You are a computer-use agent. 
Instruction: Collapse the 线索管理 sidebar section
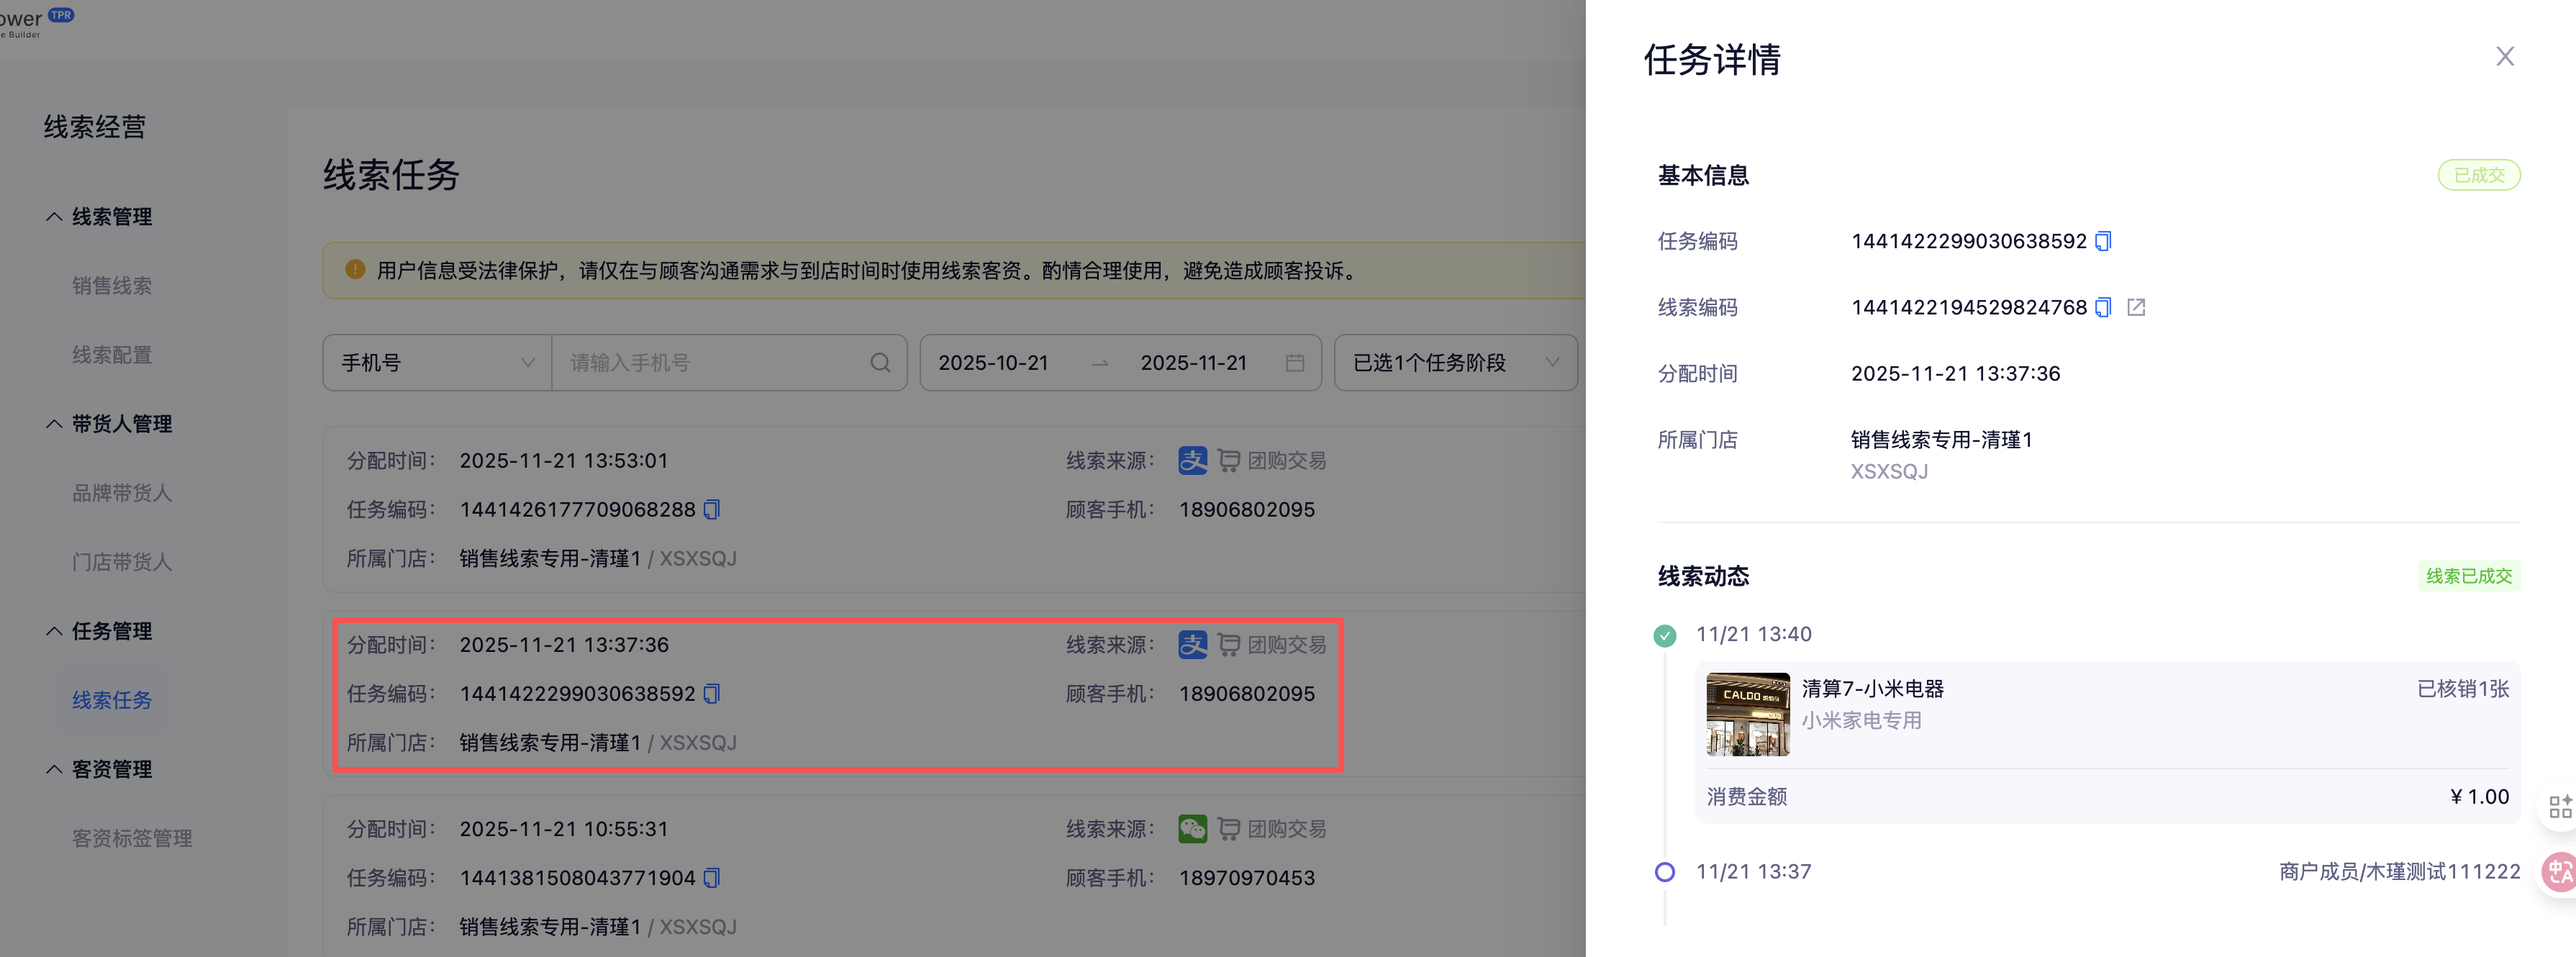pos(54,217)
